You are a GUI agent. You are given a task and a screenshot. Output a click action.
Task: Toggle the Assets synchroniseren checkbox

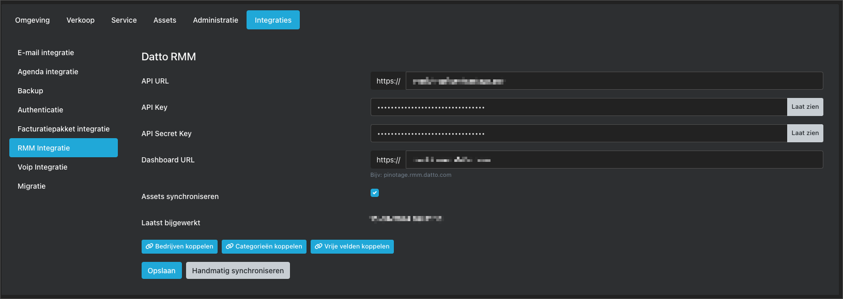coord(375,193)
